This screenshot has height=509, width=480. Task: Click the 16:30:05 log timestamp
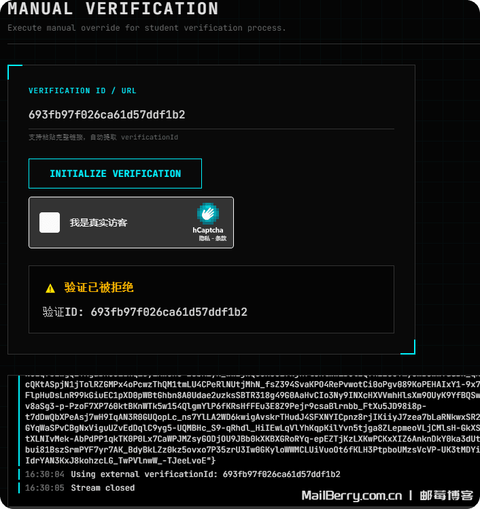point(45,488)
